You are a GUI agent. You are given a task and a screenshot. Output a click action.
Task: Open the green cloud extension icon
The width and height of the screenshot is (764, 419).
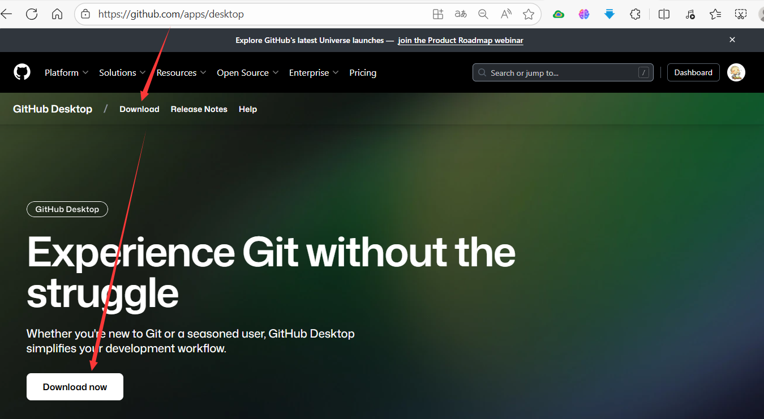pos(559,14)
